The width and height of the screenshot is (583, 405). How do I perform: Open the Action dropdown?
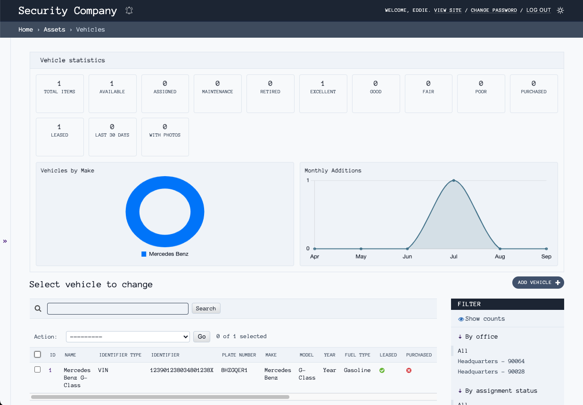[128, 337]
